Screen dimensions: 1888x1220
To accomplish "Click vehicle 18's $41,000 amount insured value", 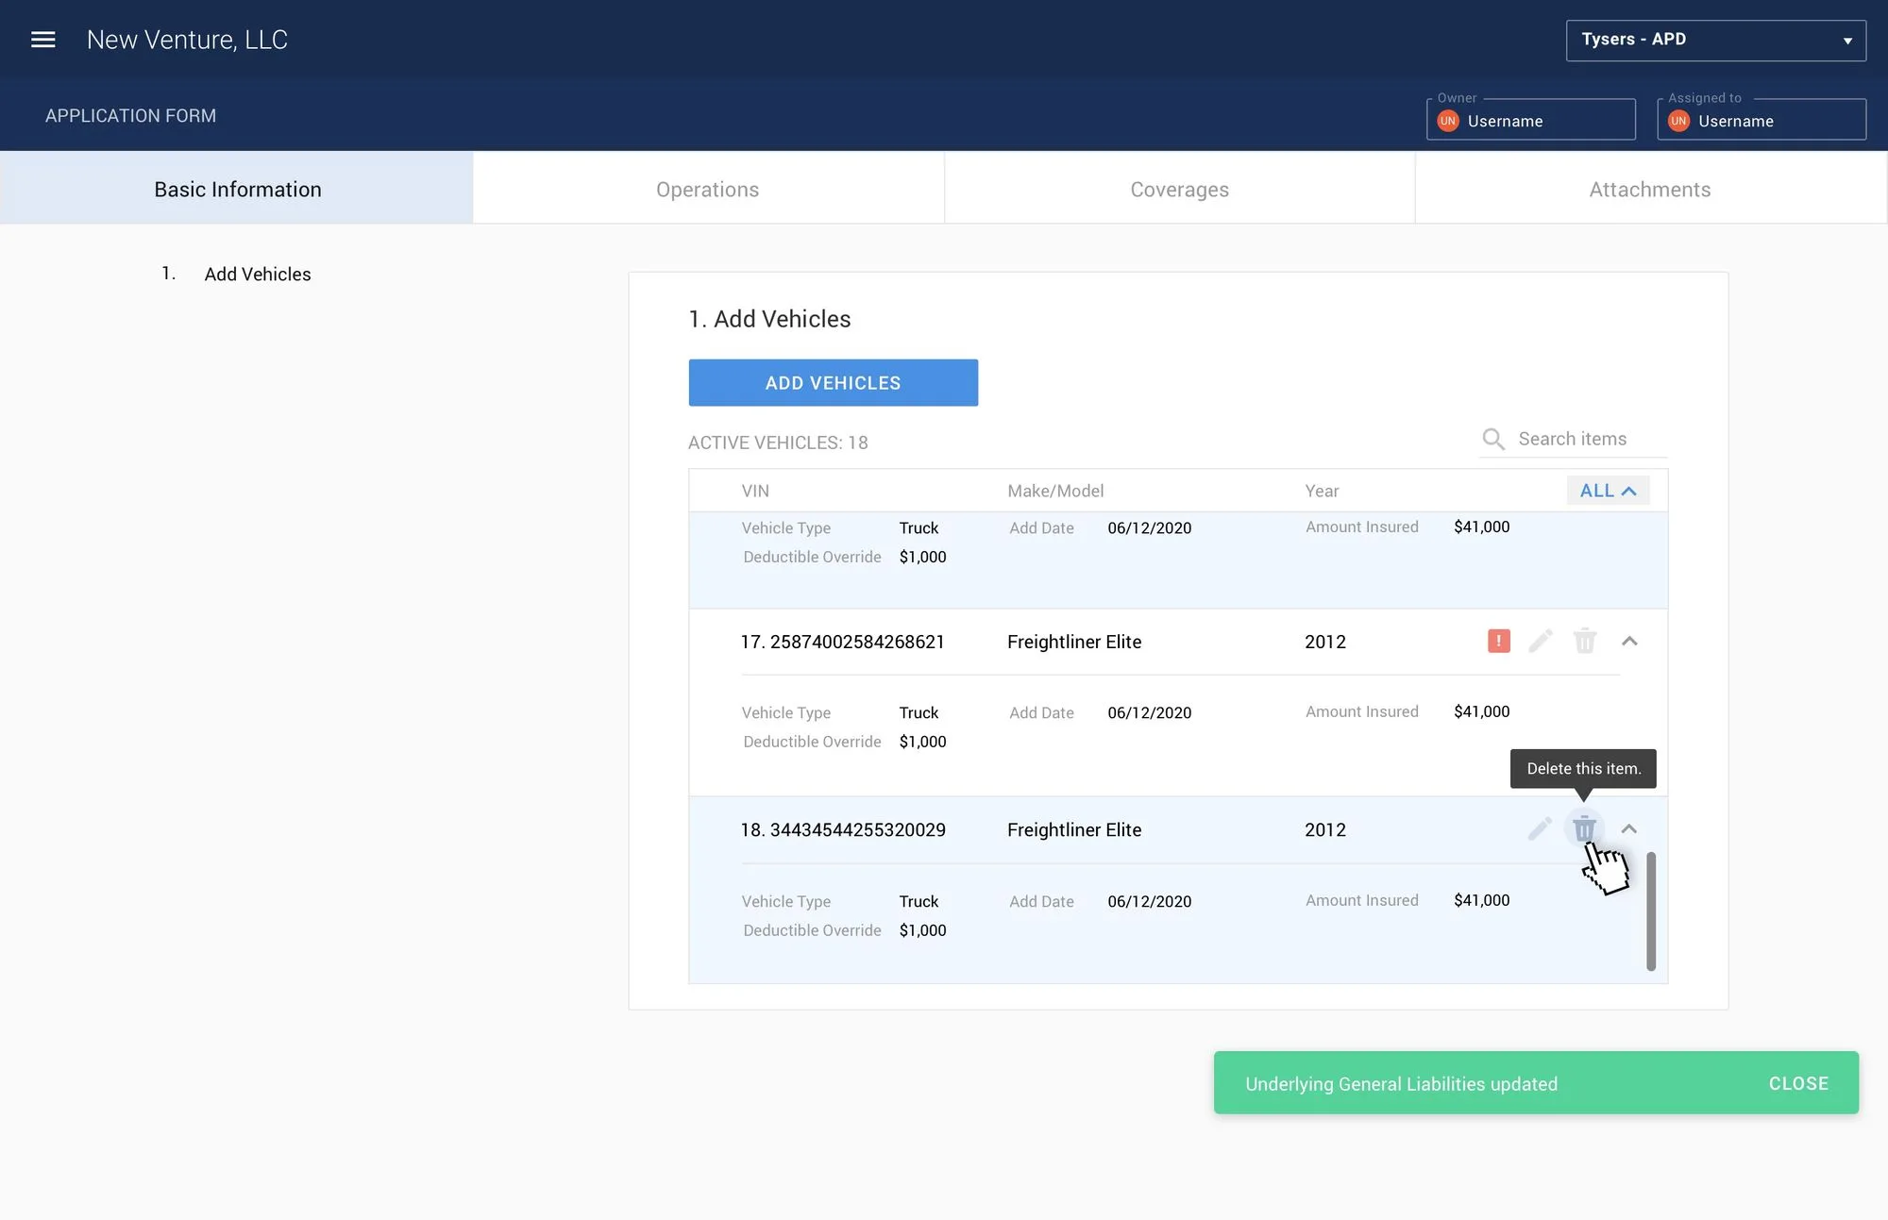I will pyautogui.click(x=1482, y=900).
